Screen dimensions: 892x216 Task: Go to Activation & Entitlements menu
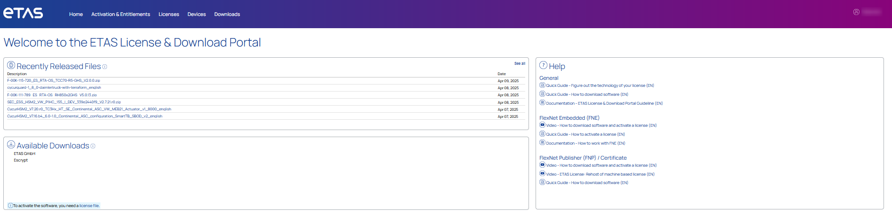coord(121,15)
